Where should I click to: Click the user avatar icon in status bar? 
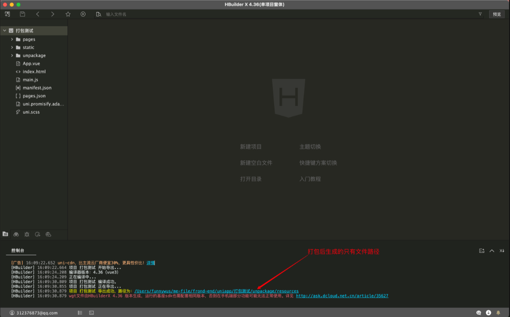(12, 313)
